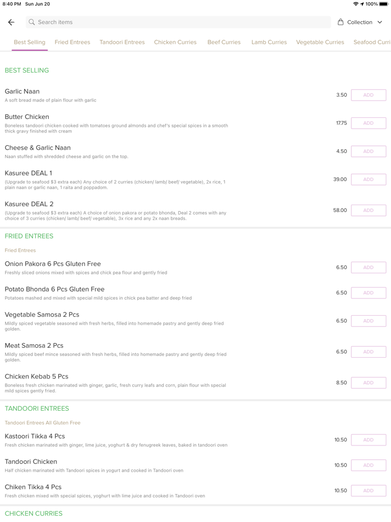The image size is (391, 522).
Task: Tap the battery status icon
Action: tap(384, 4)
